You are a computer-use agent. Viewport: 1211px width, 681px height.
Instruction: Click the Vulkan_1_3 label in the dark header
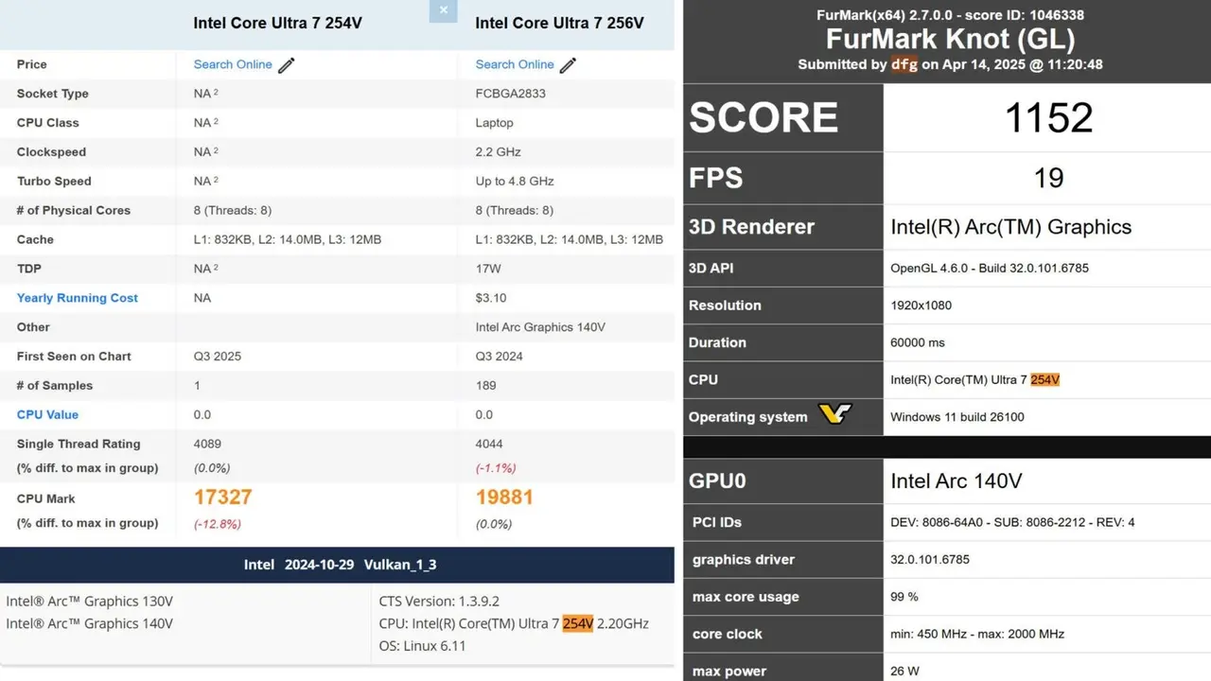click(400, 565)
